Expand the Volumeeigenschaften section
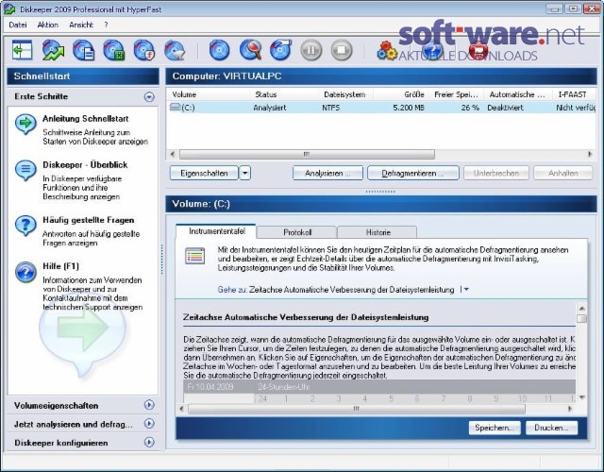 (x=149, y=405)
